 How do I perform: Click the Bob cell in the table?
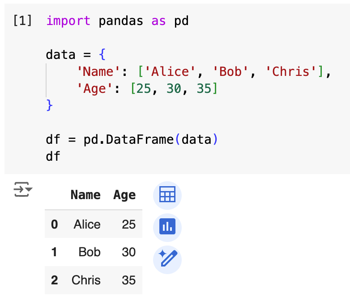tap(90, 252)
